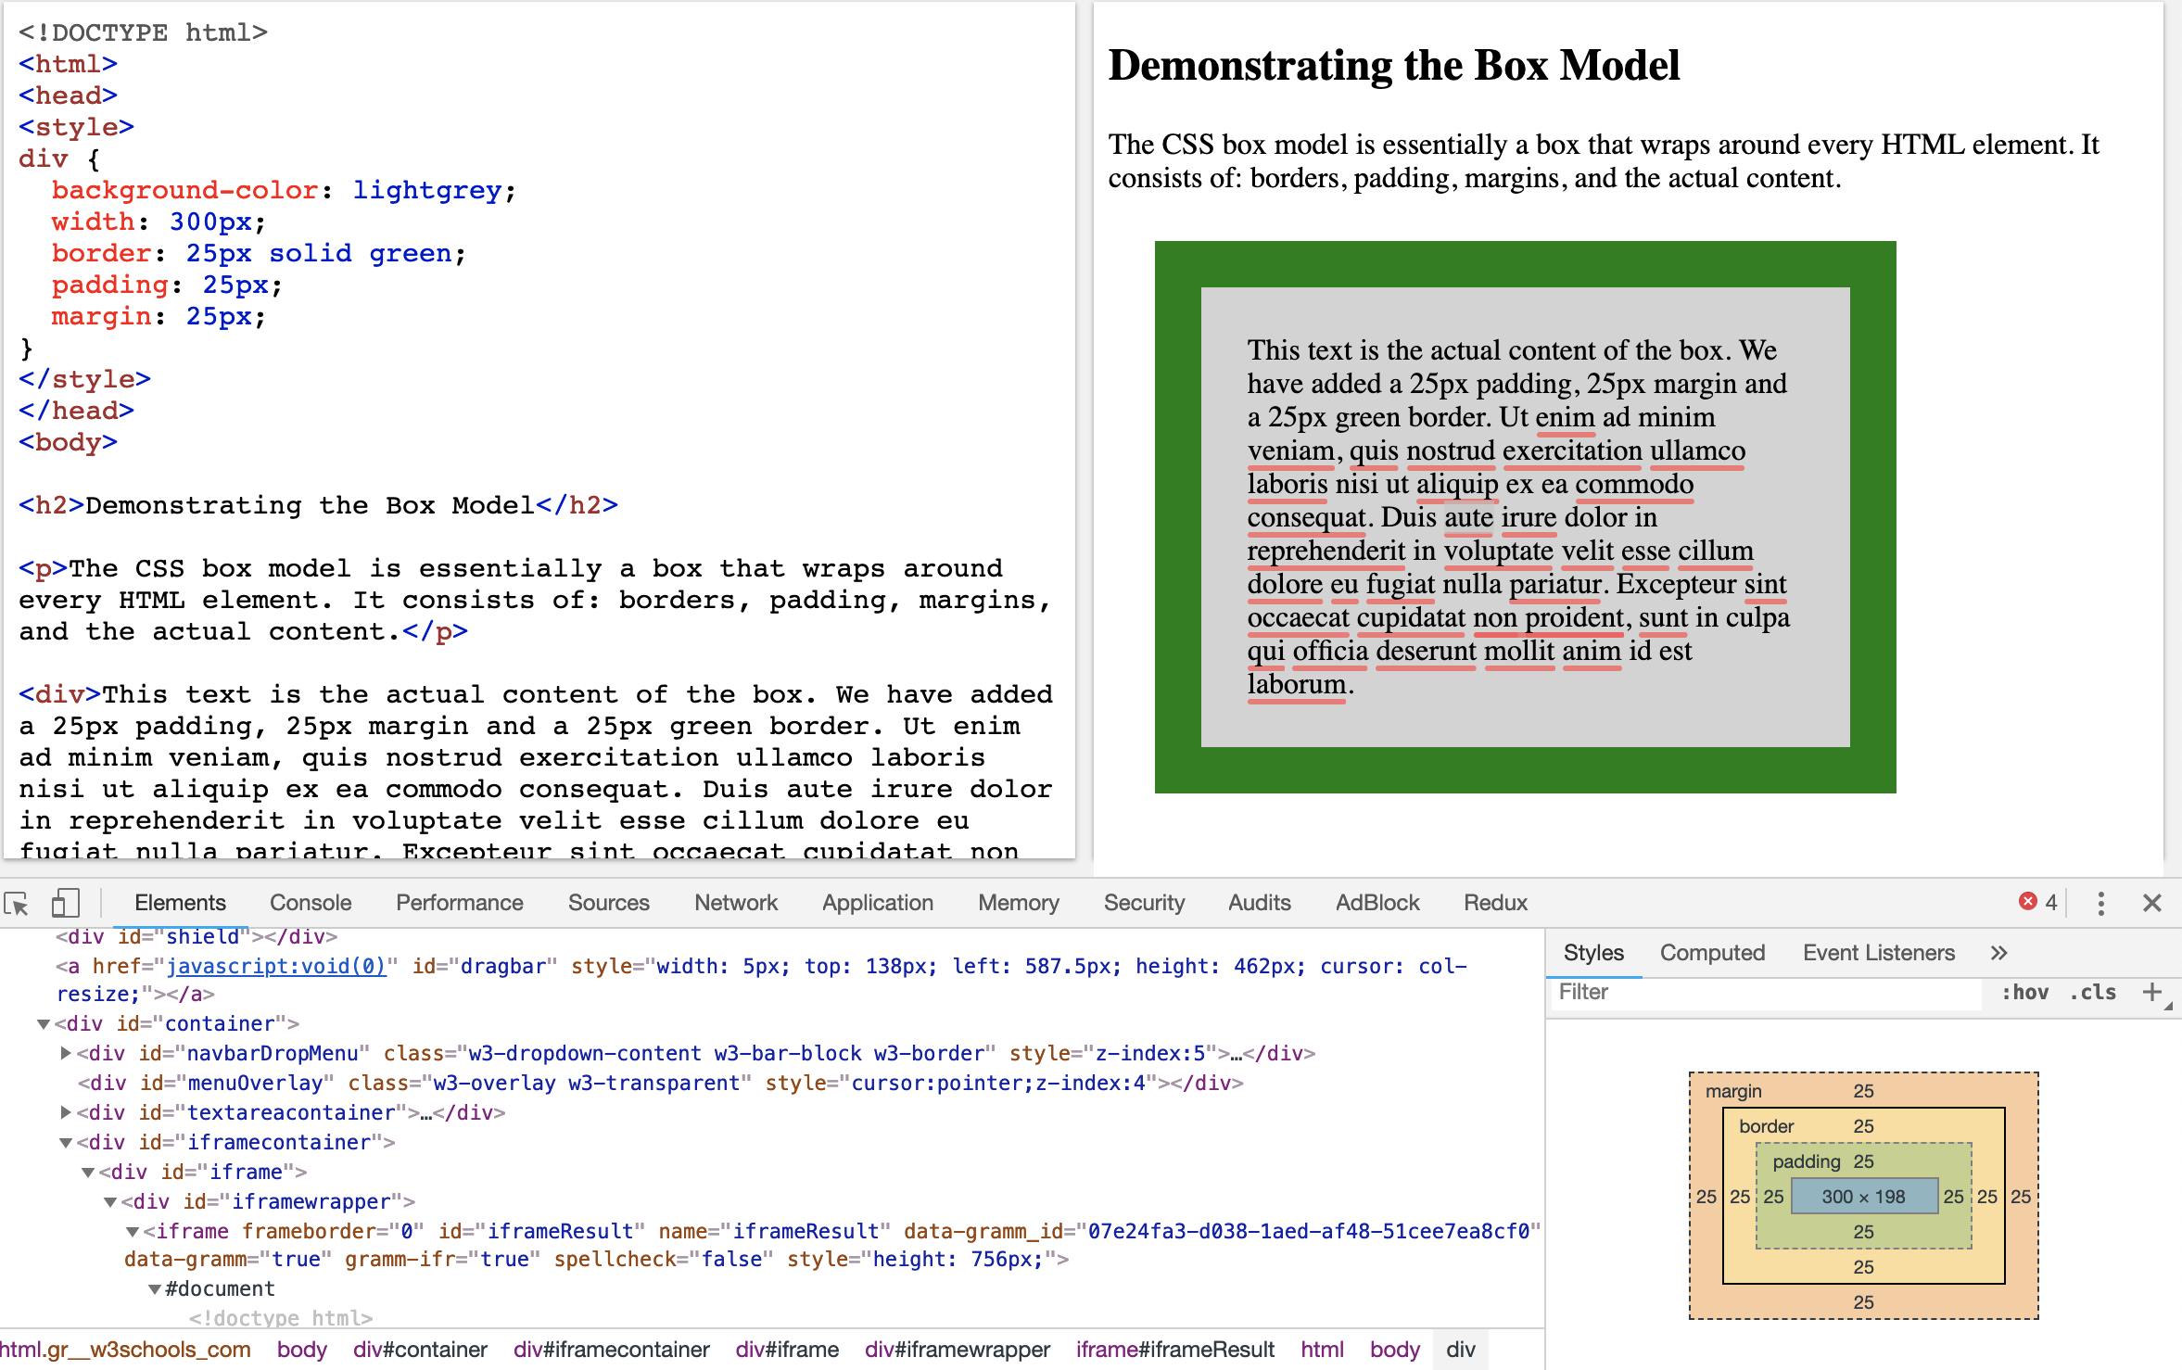Expand the navbarDropMenu div node
This screenshot has height=1370, width=2182.
pos(66,1053)
